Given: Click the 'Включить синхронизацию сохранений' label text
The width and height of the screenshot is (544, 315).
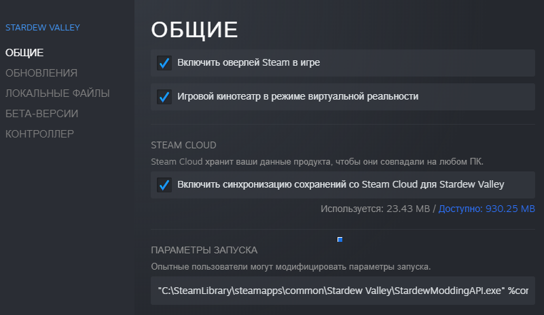Looking at the screenshot, I should coord(340,184).
